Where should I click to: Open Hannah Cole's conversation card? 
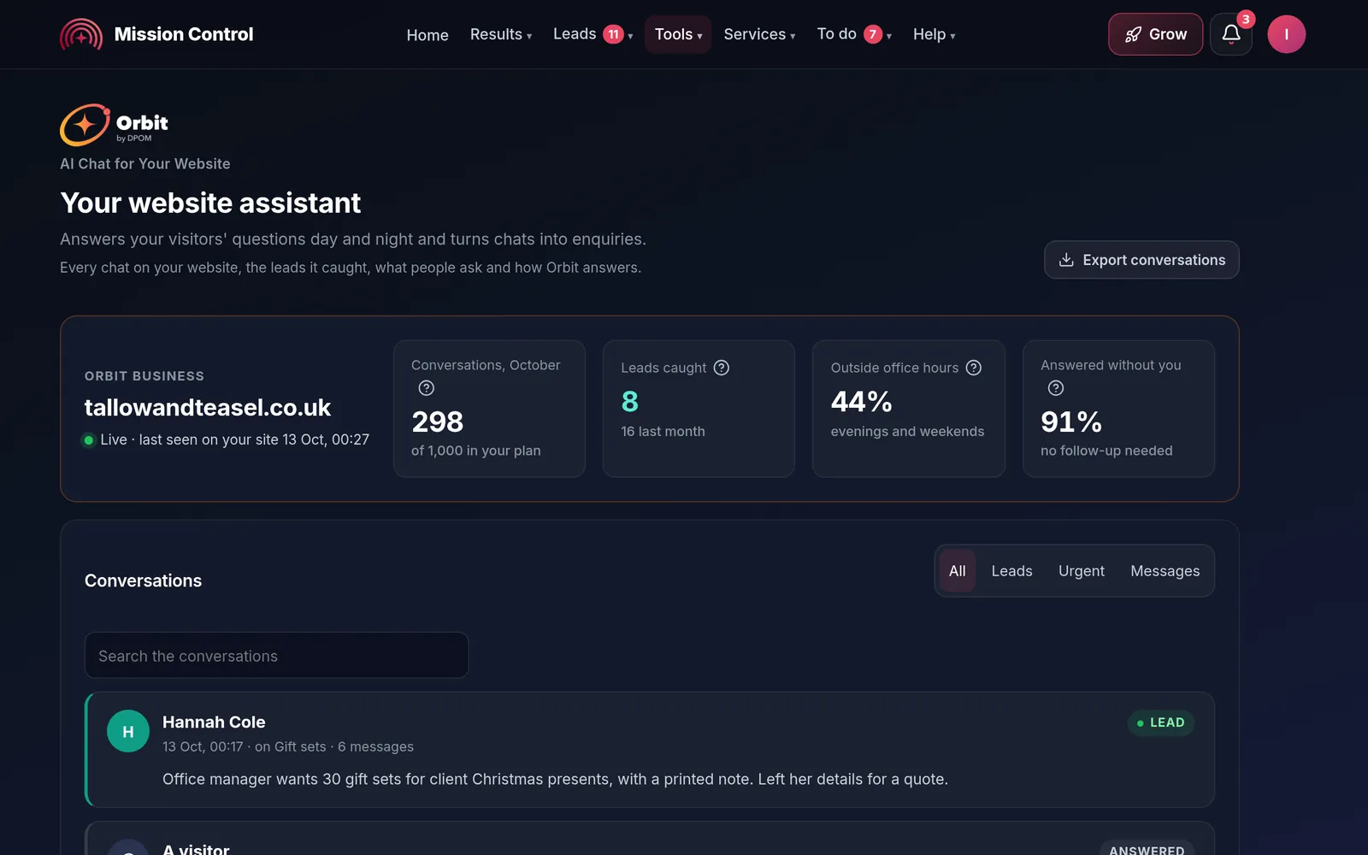pyautogui.click(x=650, y=750)
